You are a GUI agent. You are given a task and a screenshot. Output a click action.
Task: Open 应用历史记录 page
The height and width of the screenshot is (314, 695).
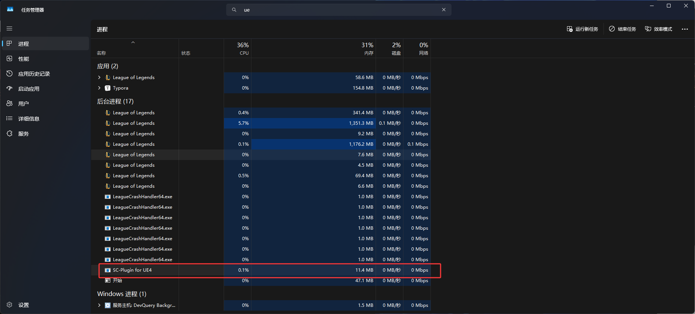pos(45,73)
